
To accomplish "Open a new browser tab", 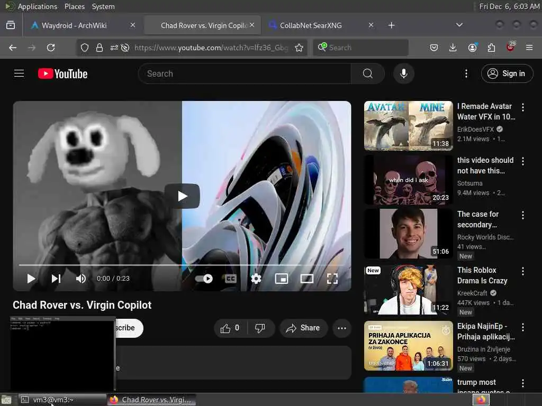I will point(391,25).
